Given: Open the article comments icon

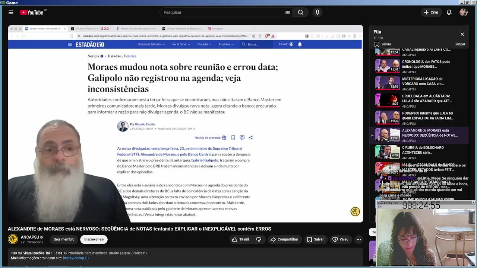Looking at the screenshot, I should [x=242, y=138].
